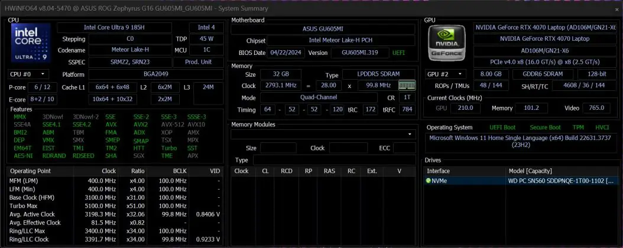
Task: Click the AVX-512 feature label
Action: pyautogui.click(x=172, y=125)
